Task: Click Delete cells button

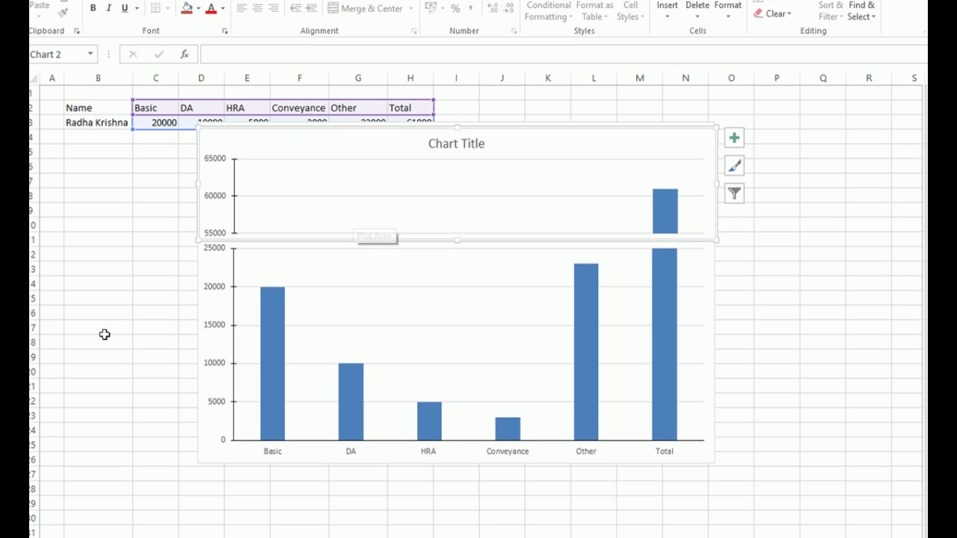Action: pos(697,10)
